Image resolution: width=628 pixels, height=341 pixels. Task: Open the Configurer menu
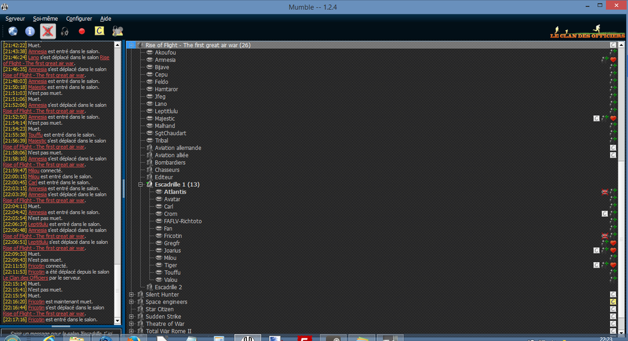79,19
